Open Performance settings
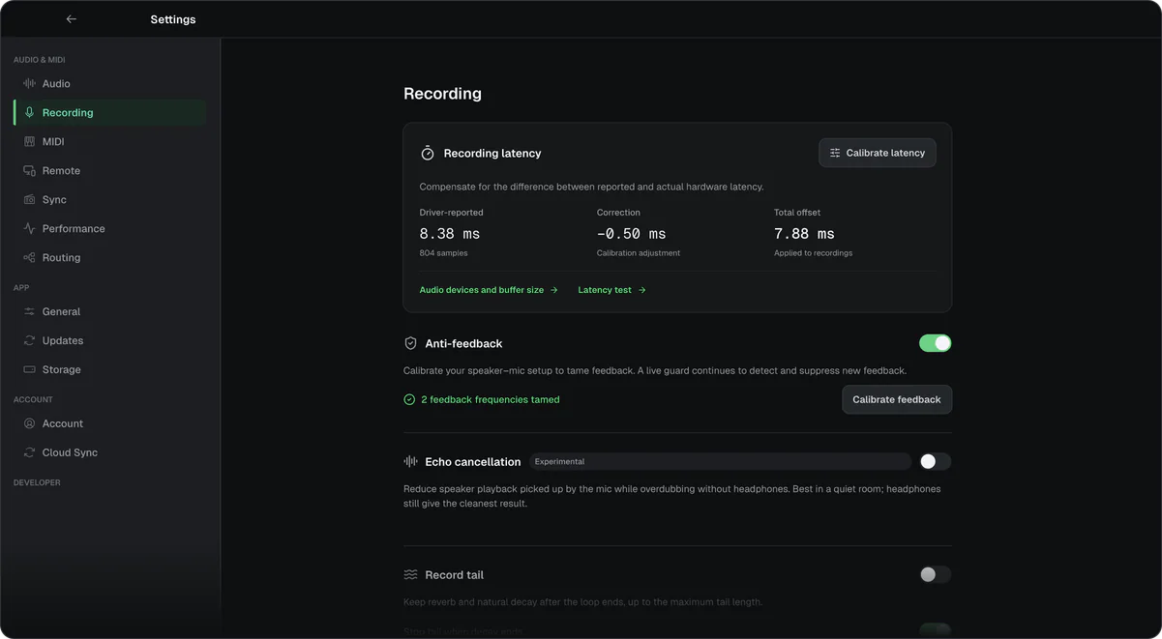1162x639 pixels. click(x=110, y=229)
